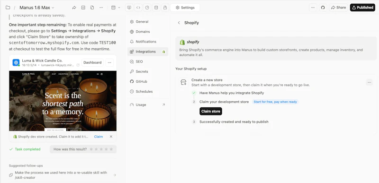This screenshot has height=183, width=379.
Task: Open the site card three-dot menu
Action: tap(109, 62)
